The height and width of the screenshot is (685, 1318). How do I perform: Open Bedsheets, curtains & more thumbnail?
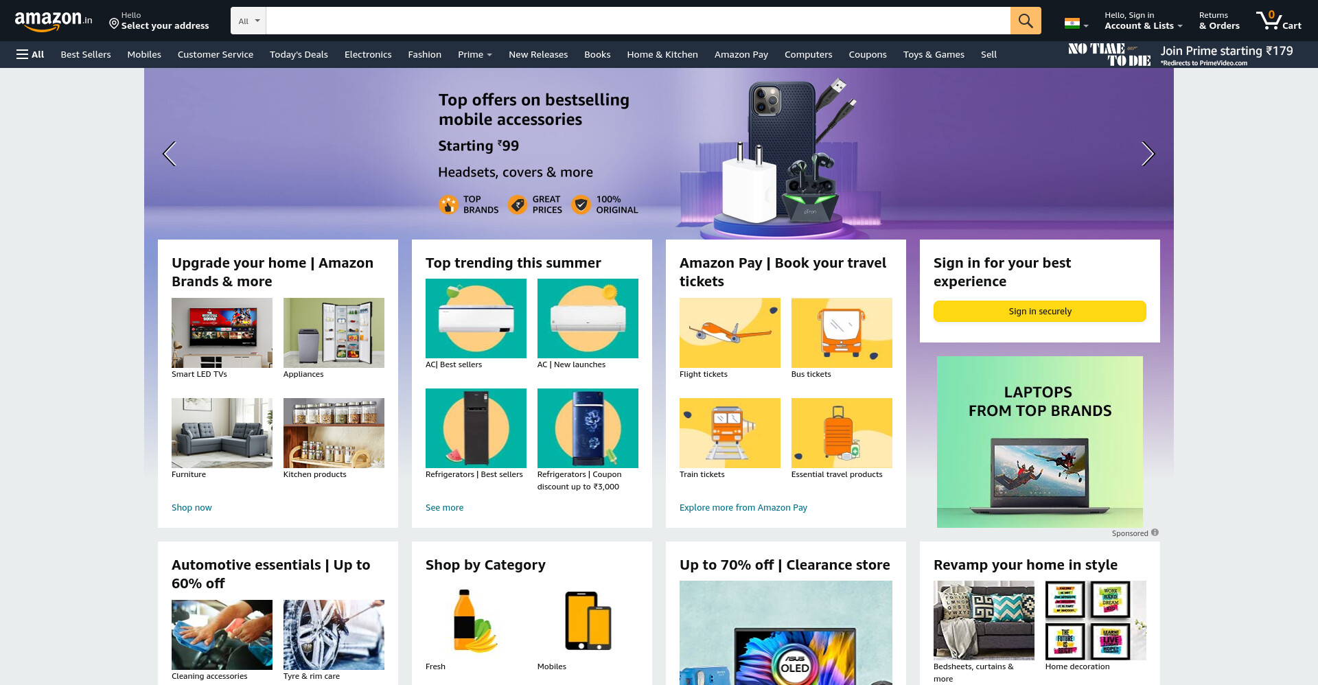[x=984, y=620]
